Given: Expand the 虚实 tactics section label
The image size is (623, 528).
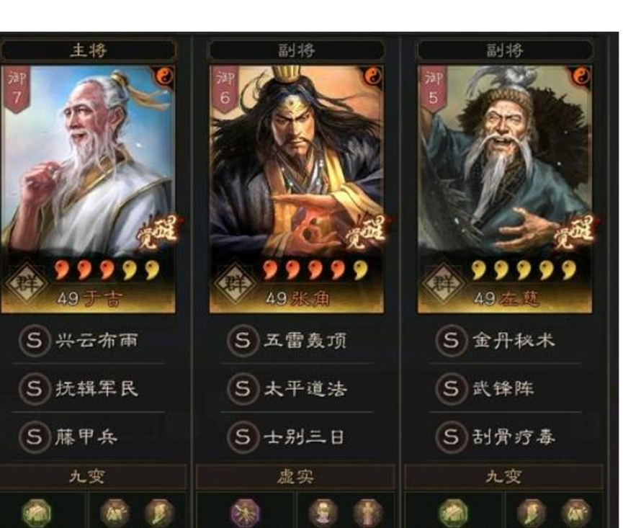Looking at the screenshot, I should [295, 476].
